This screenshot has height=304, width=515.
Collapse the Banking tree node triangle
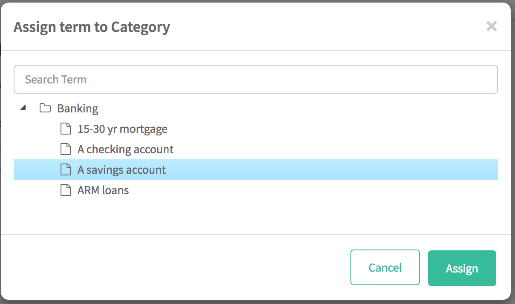pos(23,108)
